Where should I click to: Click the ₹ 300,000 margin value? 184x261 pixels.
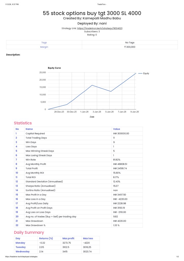click(130, 47)
